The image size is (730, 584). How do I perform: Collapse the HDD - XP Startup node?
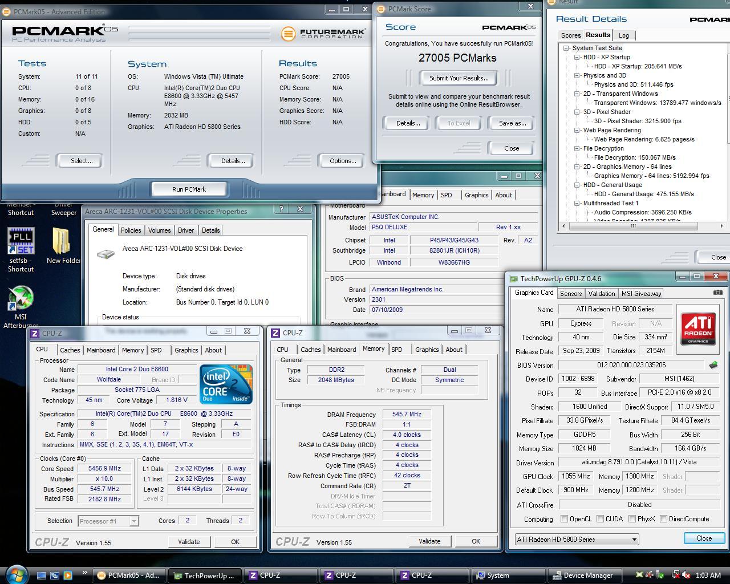click(577, 57)
